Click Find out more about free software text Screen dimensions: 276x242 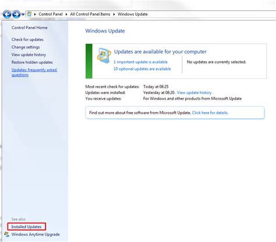tap(140, 113)
